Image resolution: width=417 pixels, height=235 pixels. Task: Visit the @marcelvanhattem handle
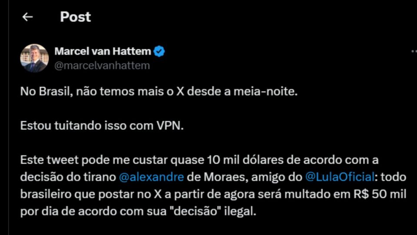tap(102, 66)
